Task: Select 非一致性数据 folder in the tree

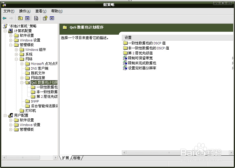Action: [x=47, y=92]
